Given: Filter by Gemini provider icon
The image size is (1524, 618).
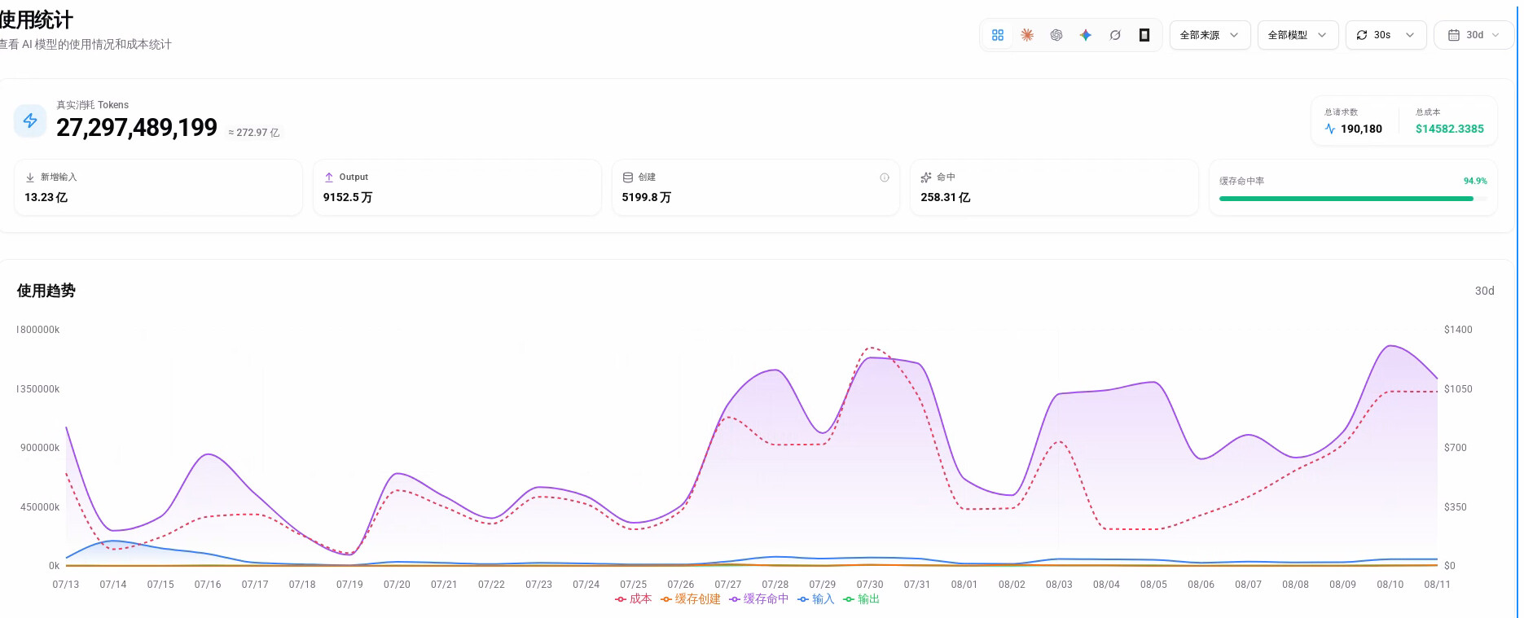Looking at the screenshot, I should click(x=1086, y=35).
